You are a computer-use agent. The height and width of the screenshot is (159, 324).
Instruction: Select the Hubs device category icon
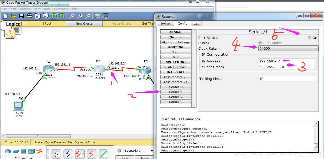click(24, 151)
